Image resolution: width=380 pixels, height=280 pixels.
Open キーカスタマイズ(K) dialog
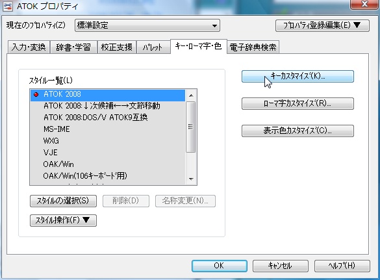tap(298, 77)
